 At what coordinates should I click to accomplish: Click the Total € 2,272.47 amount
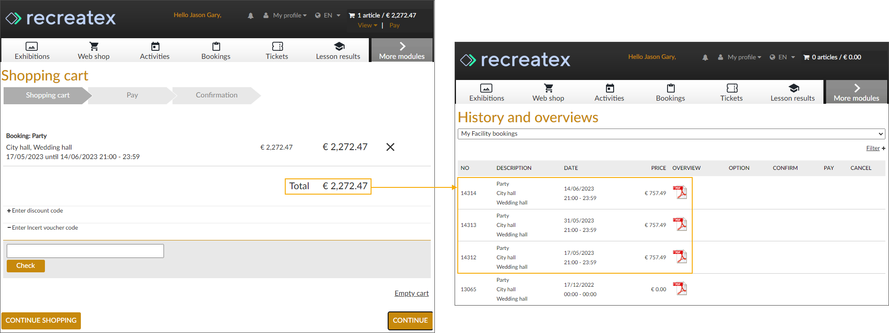328,186
